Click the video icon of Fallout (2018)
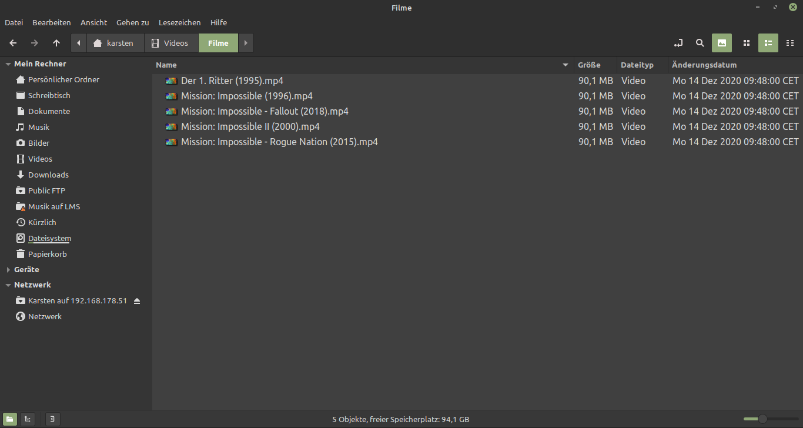Image resolution: width=803 pixels, height=428 pixels. 172,112
